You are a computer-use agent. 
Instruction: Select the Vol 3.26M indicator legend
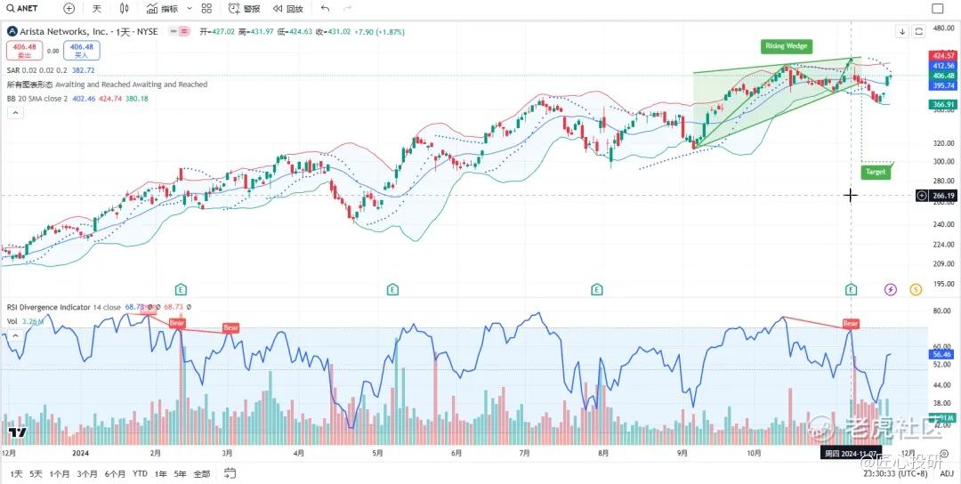[25, 321]
